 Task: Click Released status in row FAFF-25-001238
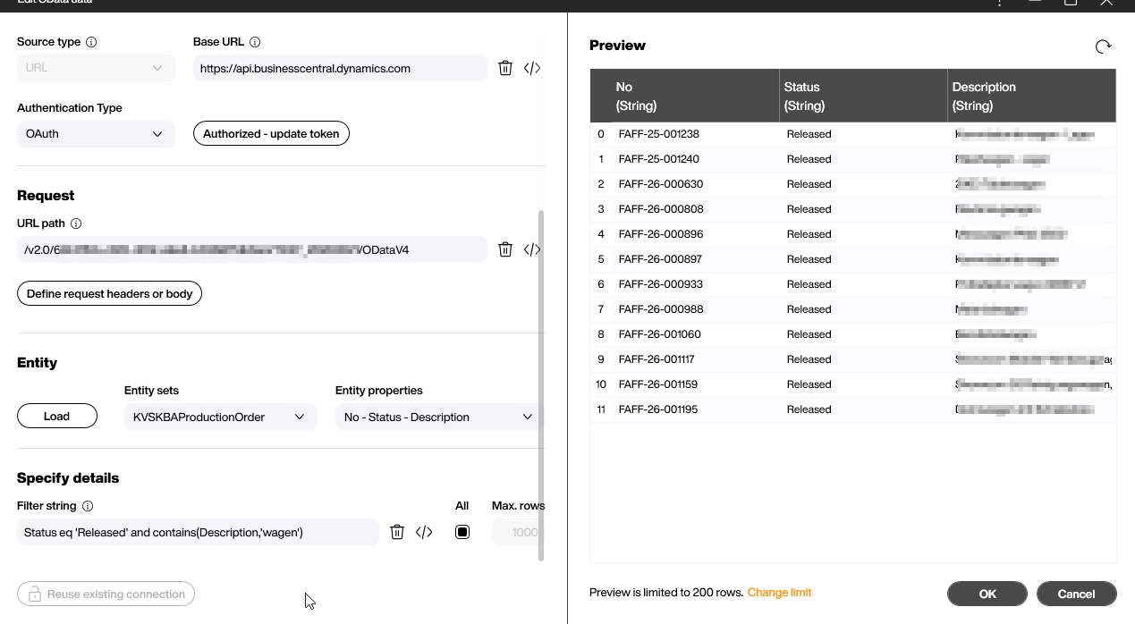pos(809,134)
